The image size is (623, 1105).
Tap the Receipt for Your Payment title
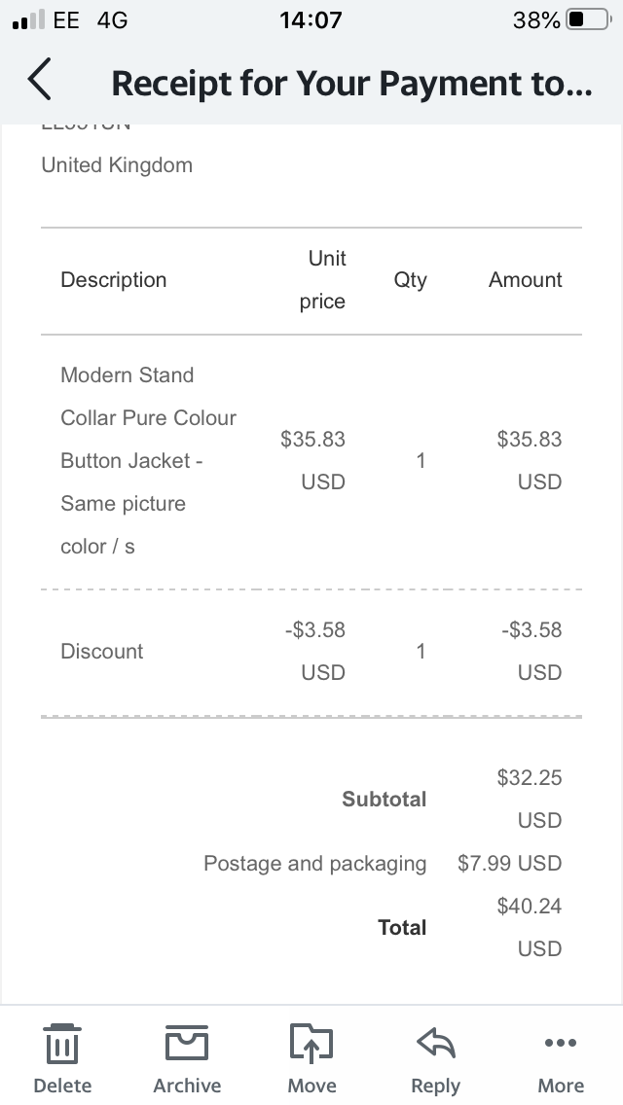351,83
